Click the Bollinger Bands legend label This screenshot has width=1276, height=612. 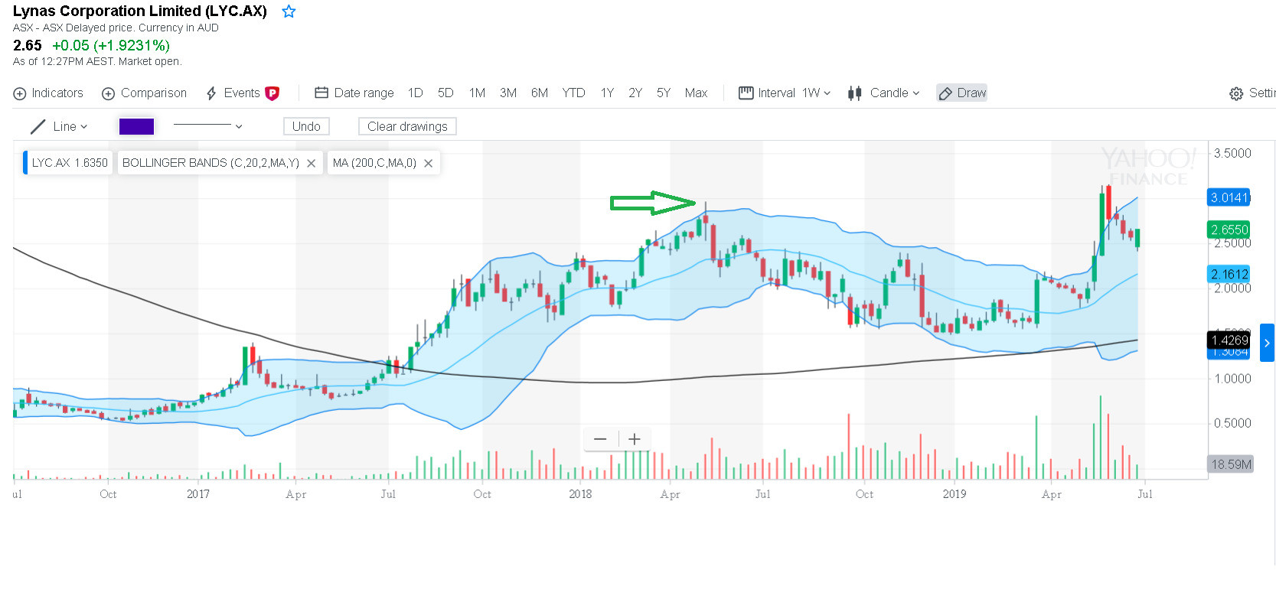210,163
